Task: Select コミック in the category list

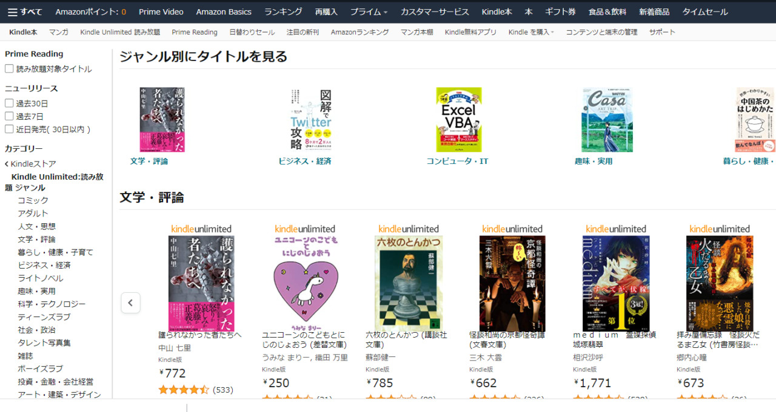Action: (33, 200)
